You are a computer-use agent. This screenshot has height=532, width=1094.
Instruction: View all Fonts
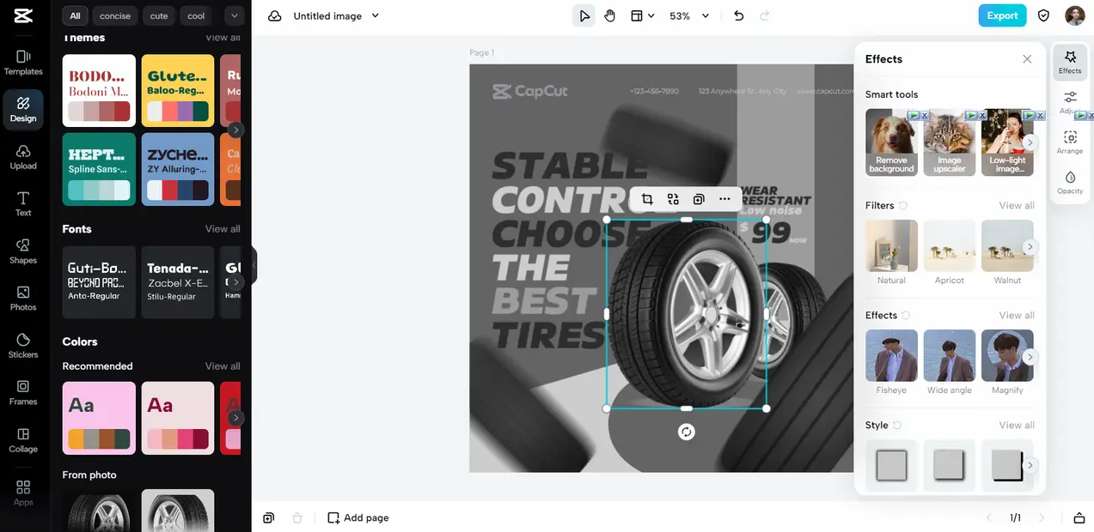223,229
